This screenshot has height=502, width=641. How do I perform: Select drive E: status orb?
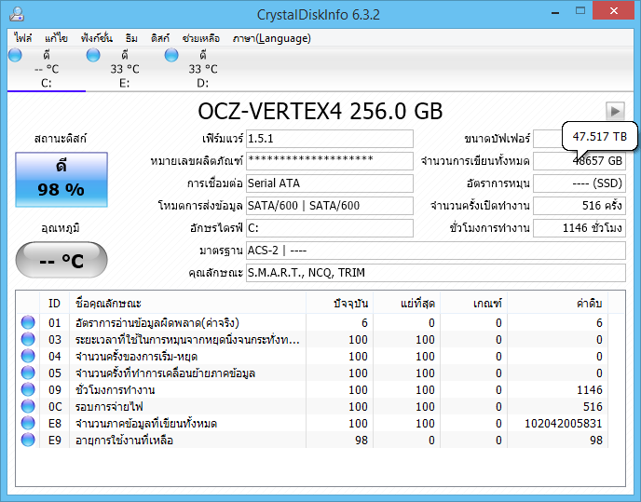[x=93, y=55]
